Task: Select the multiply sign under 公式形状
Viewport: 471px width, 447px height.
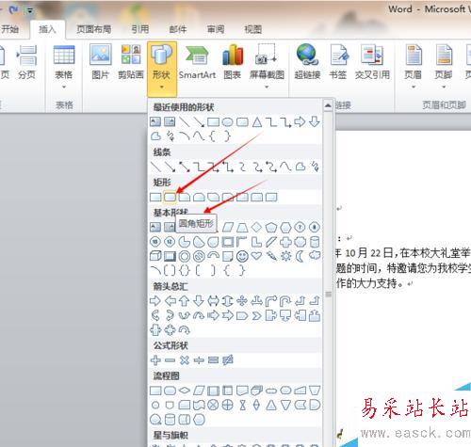Action: [185, 360]
